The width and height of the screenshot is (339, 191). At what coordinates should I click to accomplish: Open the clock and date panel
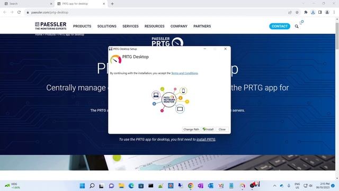tap(323, 186)
